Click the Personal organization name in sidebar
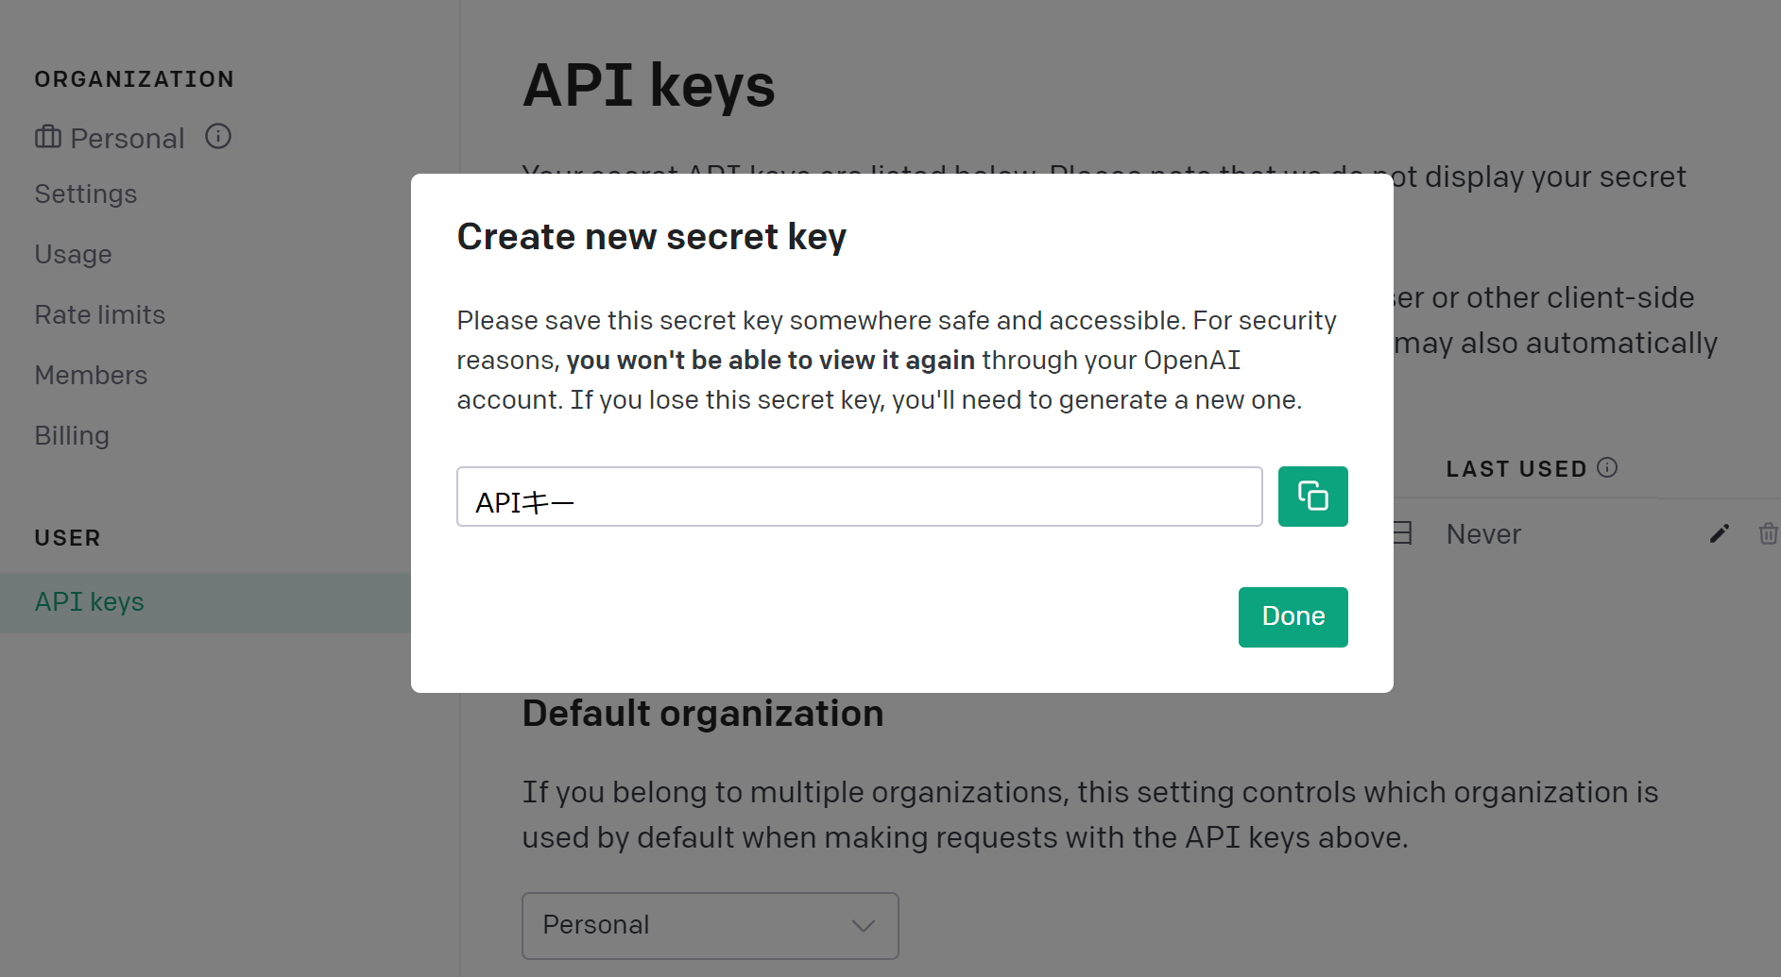The width and height of the screenshot is (1781, 977). pos(128,139)
